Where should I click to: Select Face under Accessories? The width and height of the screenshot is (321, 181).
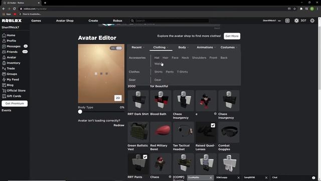pyautogui.click(x=175, y=58)
